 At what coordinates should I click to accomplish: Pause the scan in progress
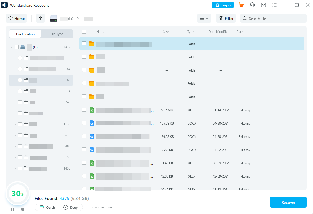click(x=13, y=209)
